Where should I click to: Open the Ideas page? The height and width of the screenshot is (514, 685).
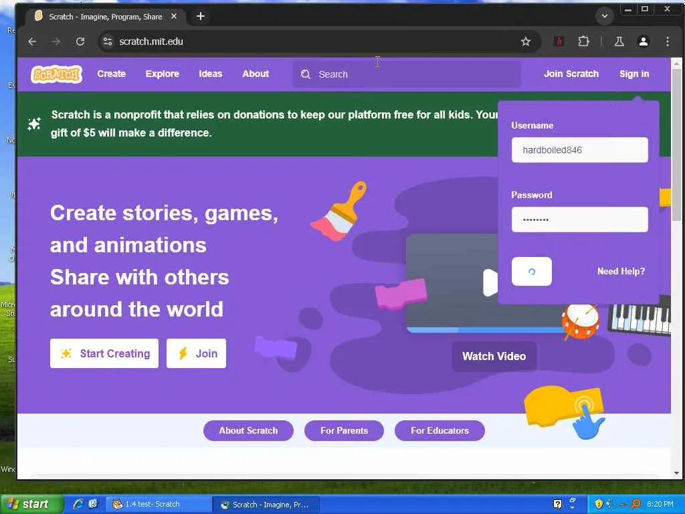211,74
